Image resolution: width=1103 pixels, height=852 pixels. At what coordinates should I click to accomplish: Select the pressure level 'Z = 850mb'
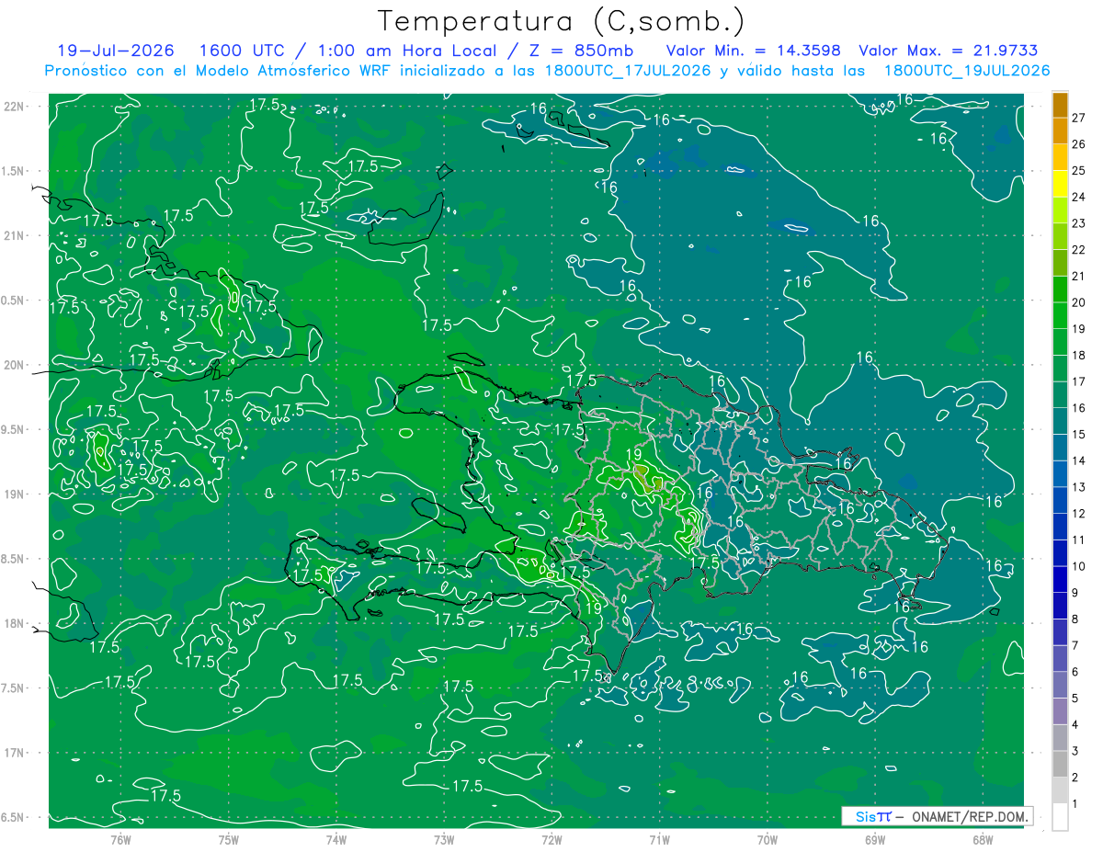point(584,51)
